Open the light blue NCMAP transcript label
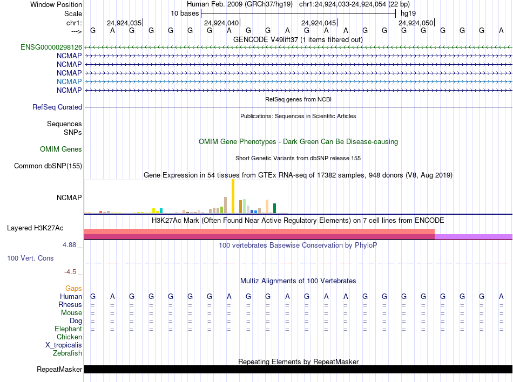The width and height of the screenshot is (513, 382). pos(69,81)
